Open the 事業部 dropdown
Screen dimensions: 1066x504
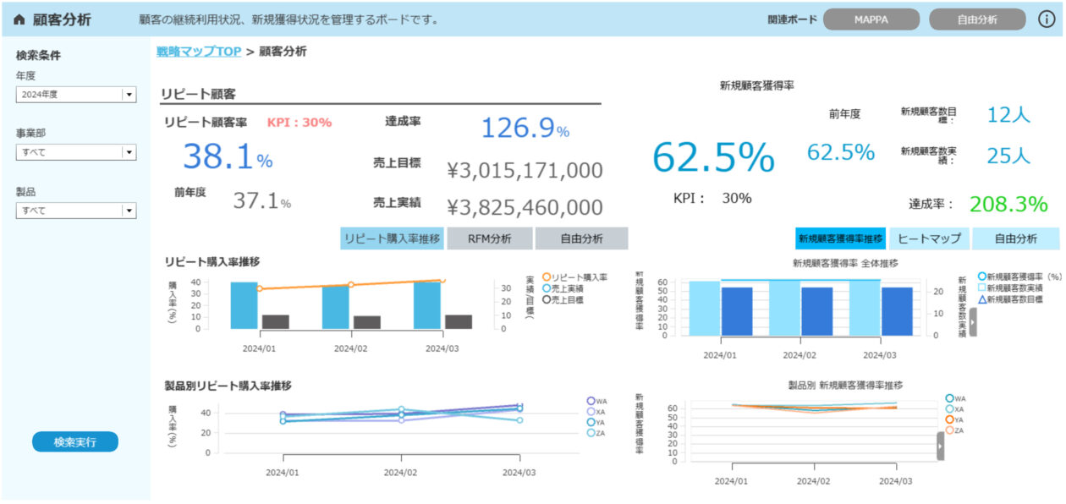coord(76,152)
